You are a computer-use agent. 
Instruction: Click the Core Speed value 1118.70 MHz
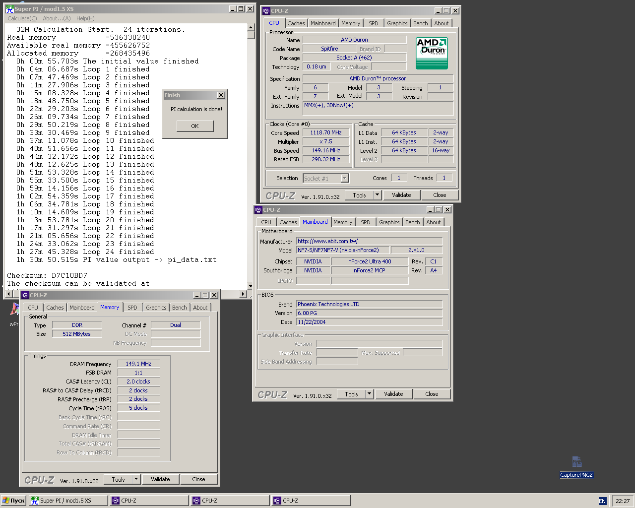326,133
